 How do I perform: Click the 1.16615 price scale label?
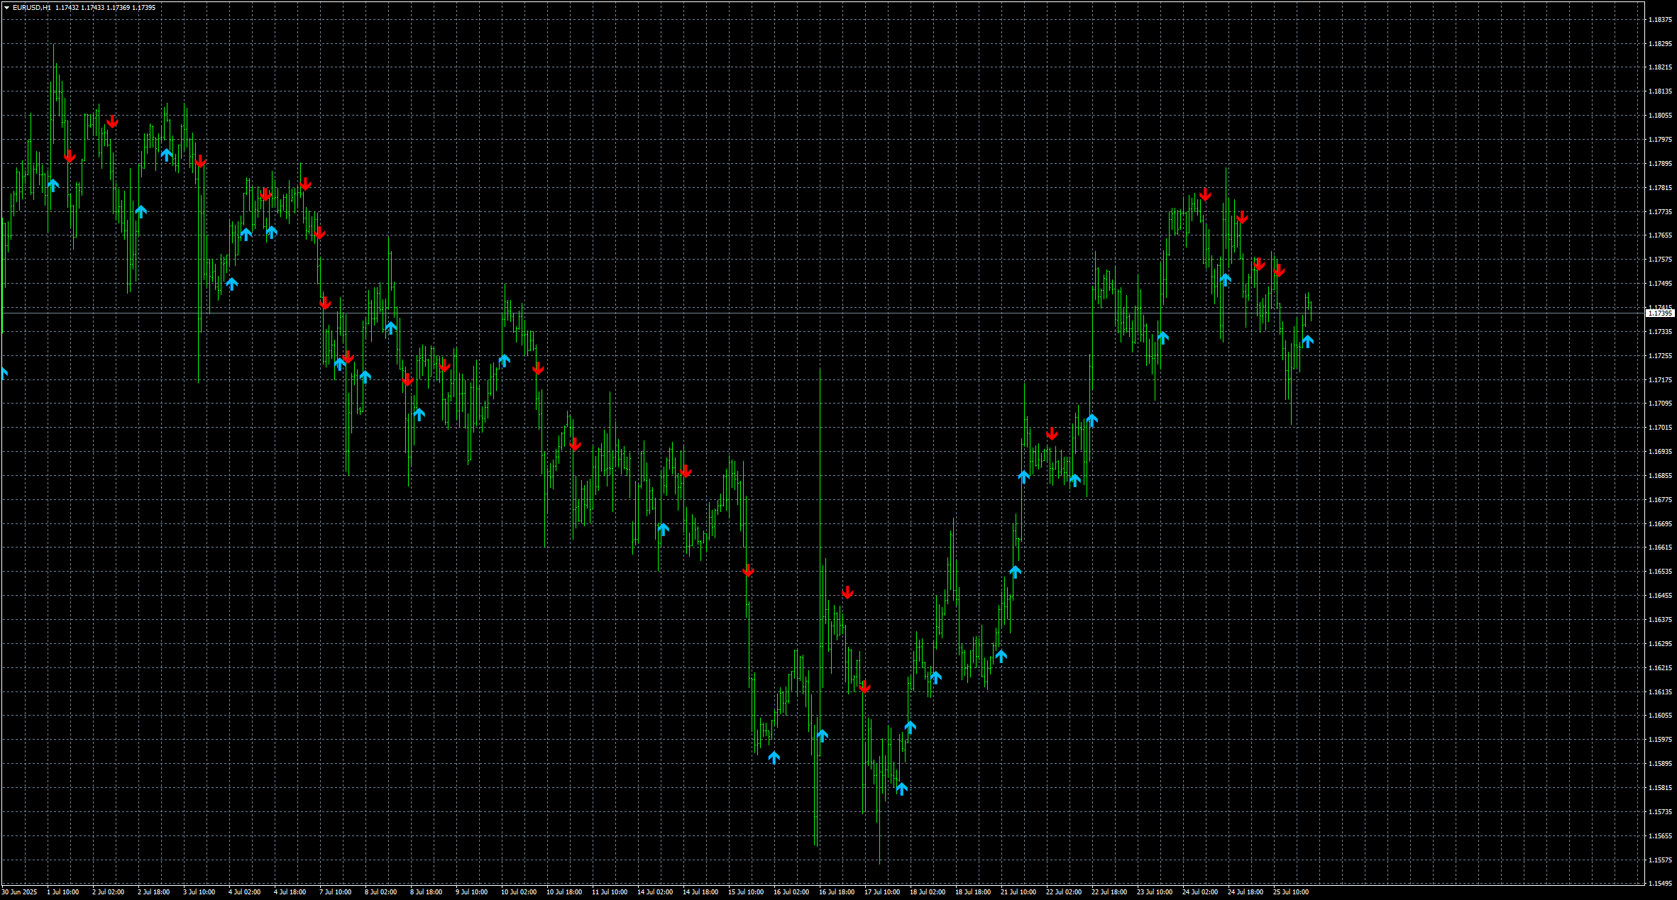1661,547
